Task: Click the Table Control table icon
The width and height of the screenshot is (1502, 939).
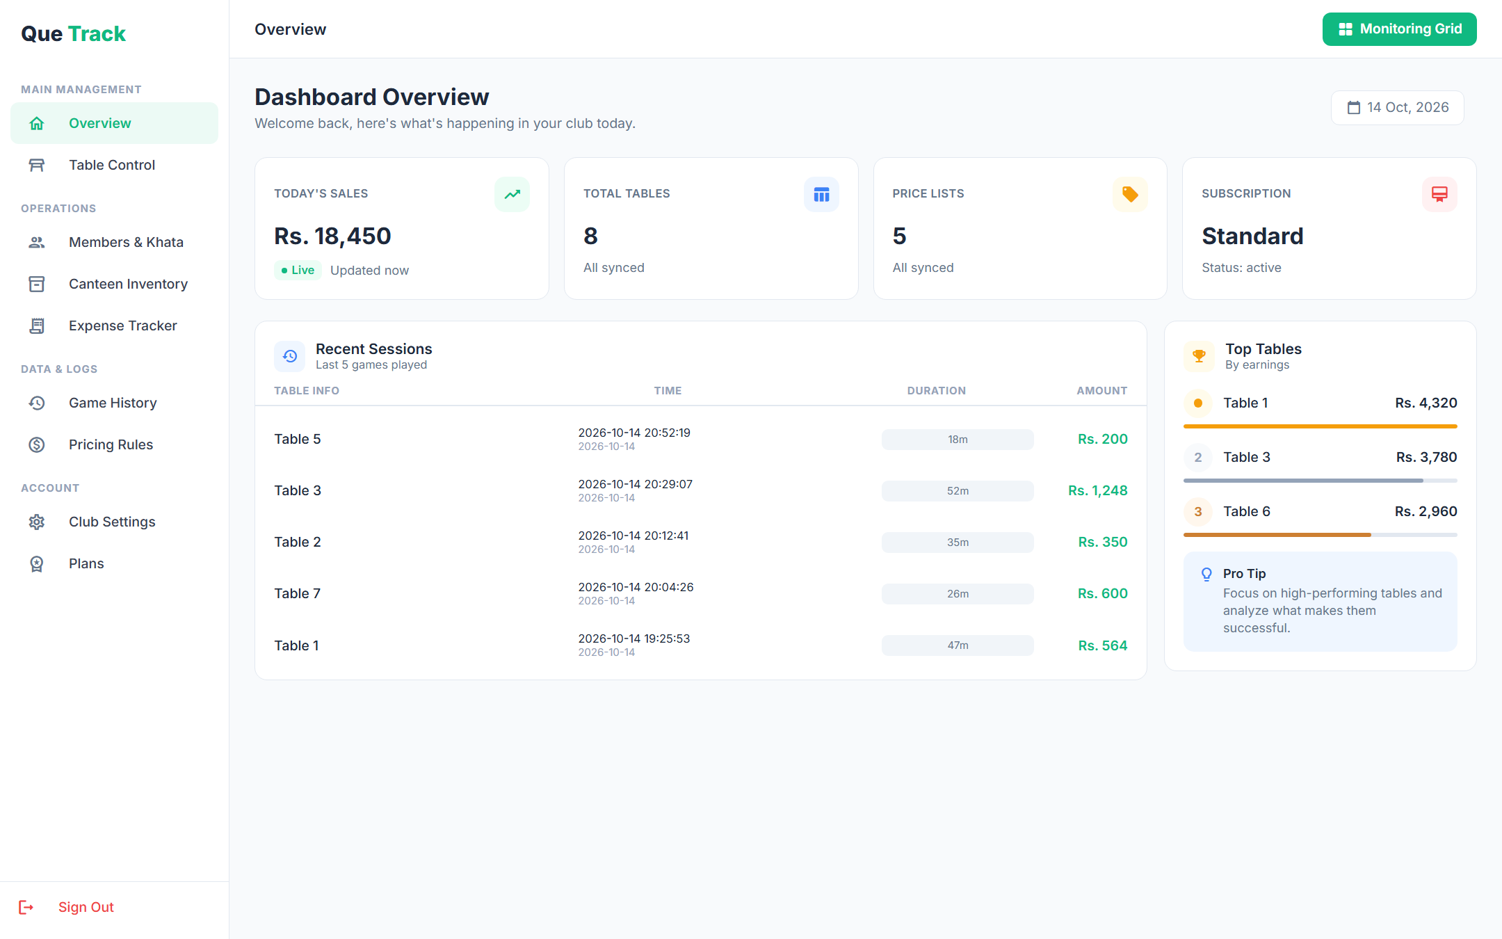Action: coord(37,165)
